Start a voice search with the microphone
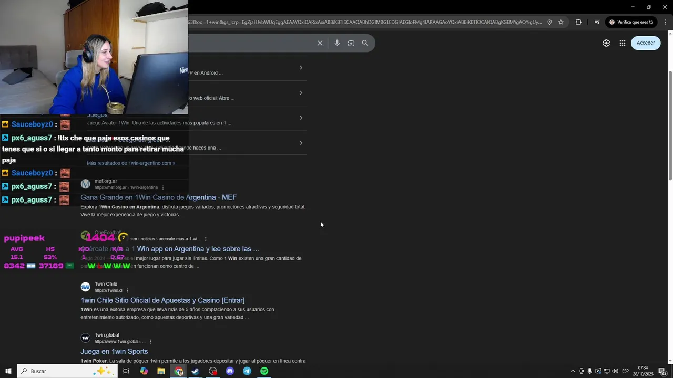The image size is (673, 378). [337, 43]
